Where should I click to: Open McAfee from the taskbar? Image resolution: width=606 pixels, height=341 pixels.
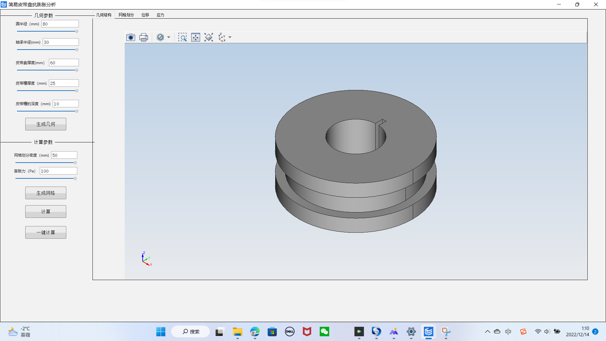tap(307, 332)
